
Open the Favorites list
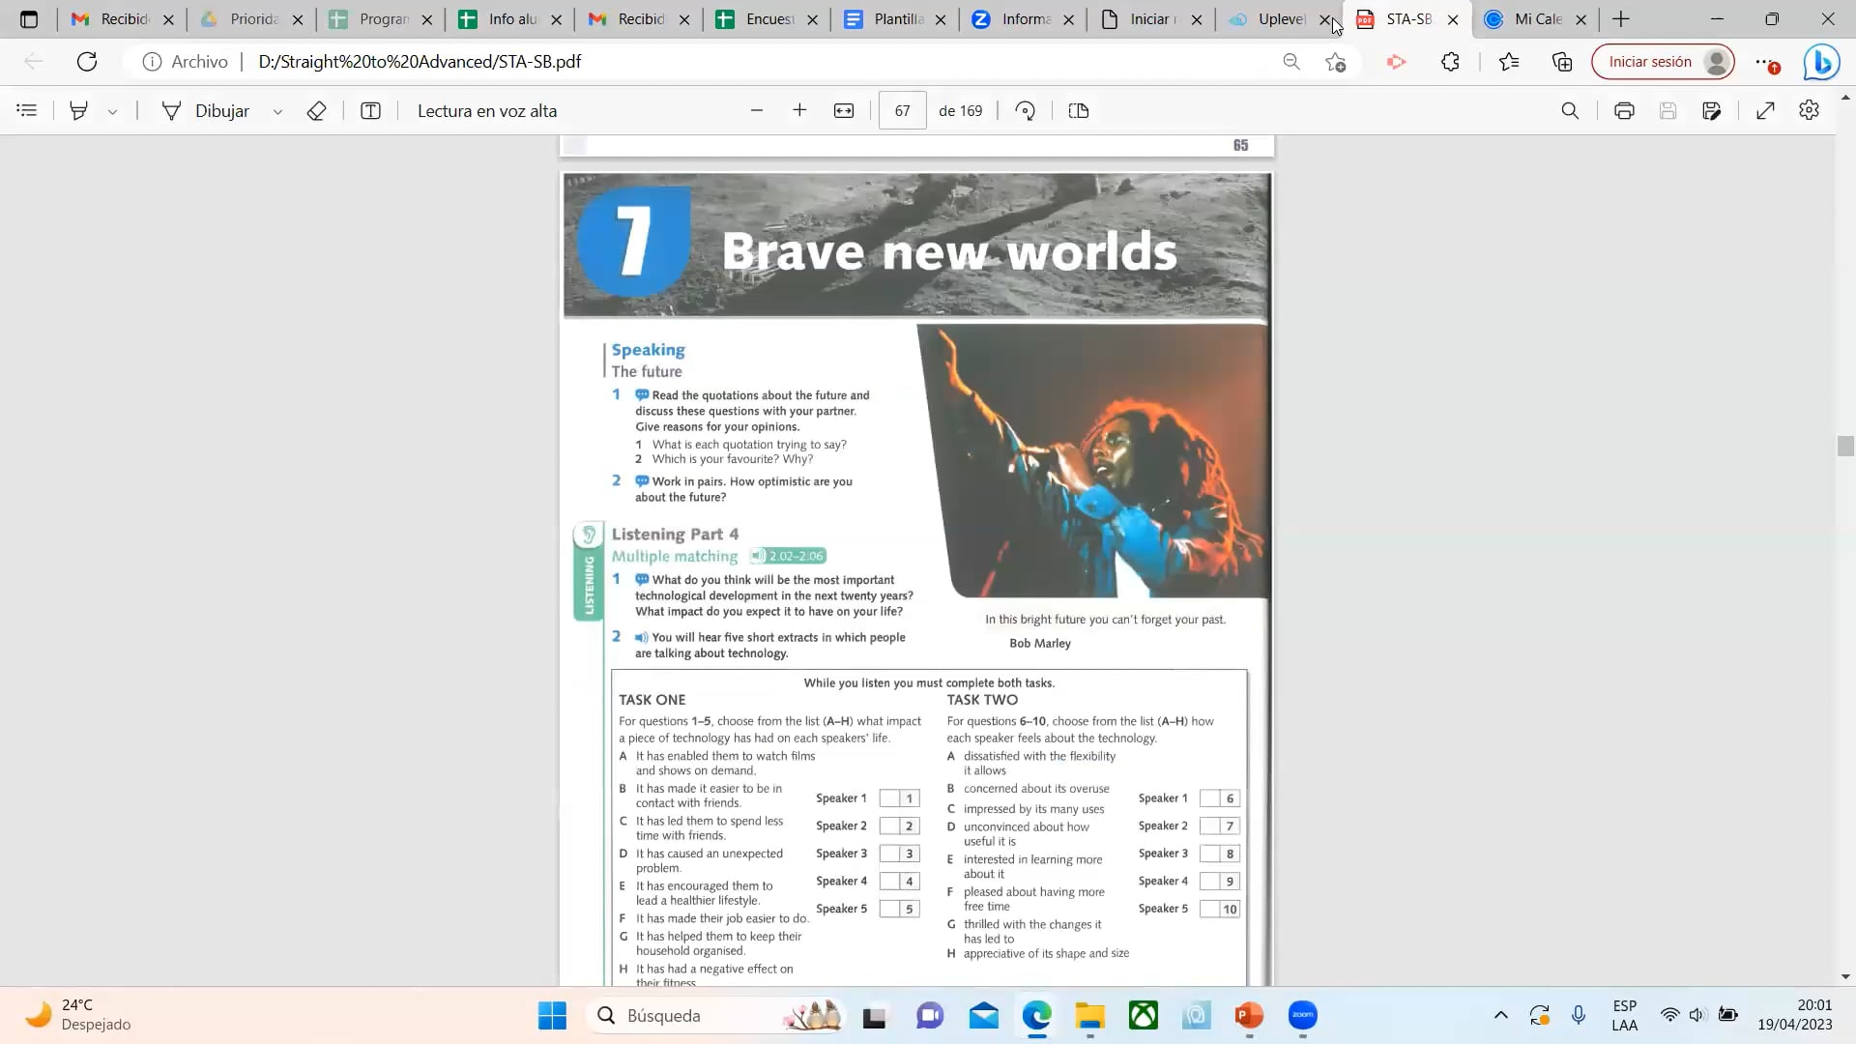(1509, 62)
